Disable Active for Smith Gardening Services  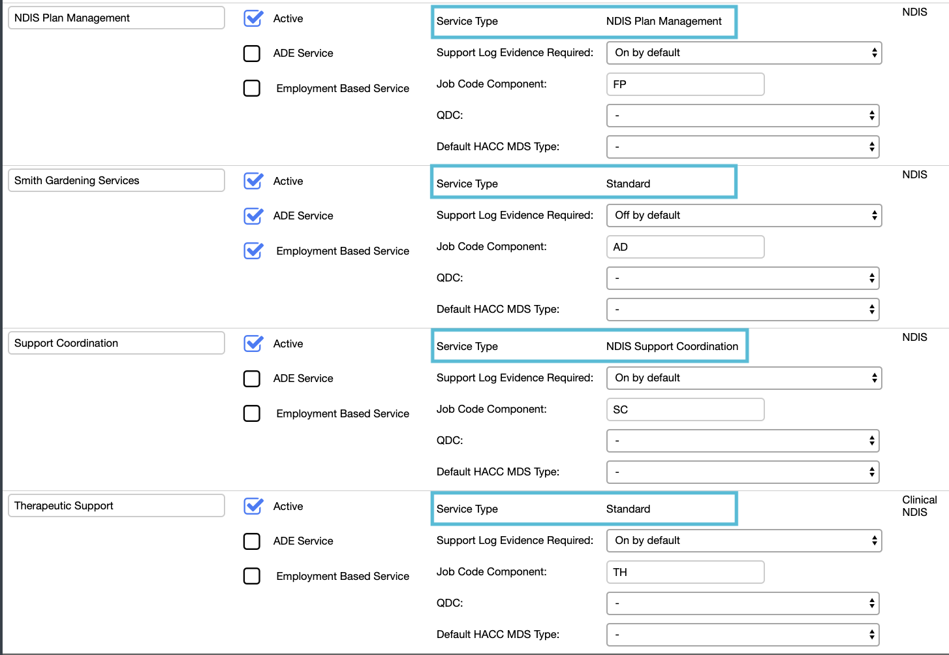pos(253,181)
